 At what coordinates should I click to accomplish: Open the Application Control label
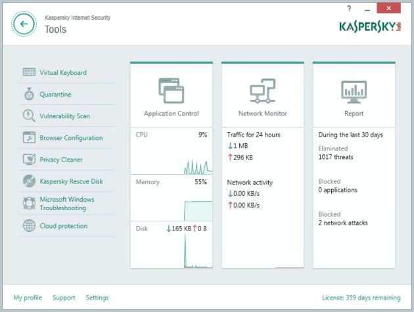pos(172,113)
